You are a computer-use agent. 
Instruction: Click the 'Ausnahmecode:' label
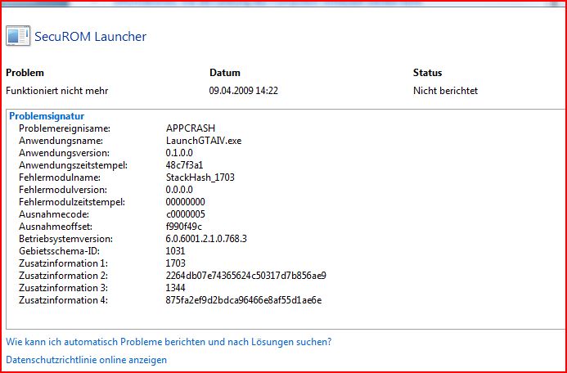pos(54,214)
